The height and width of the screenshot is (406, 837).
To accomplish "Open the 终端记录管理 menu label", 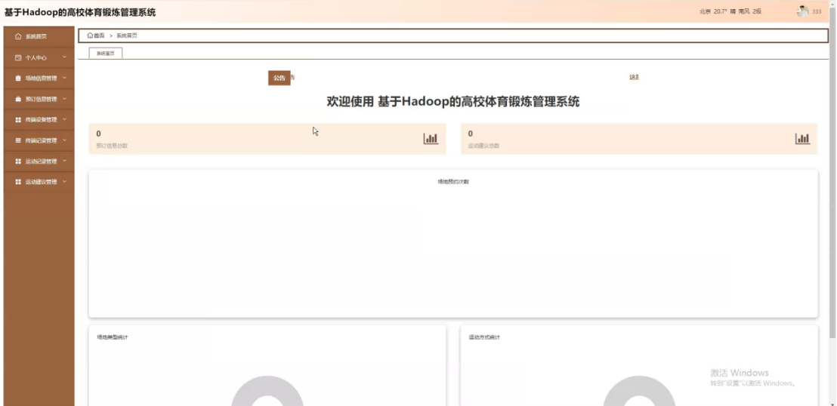I will [41, 141].
